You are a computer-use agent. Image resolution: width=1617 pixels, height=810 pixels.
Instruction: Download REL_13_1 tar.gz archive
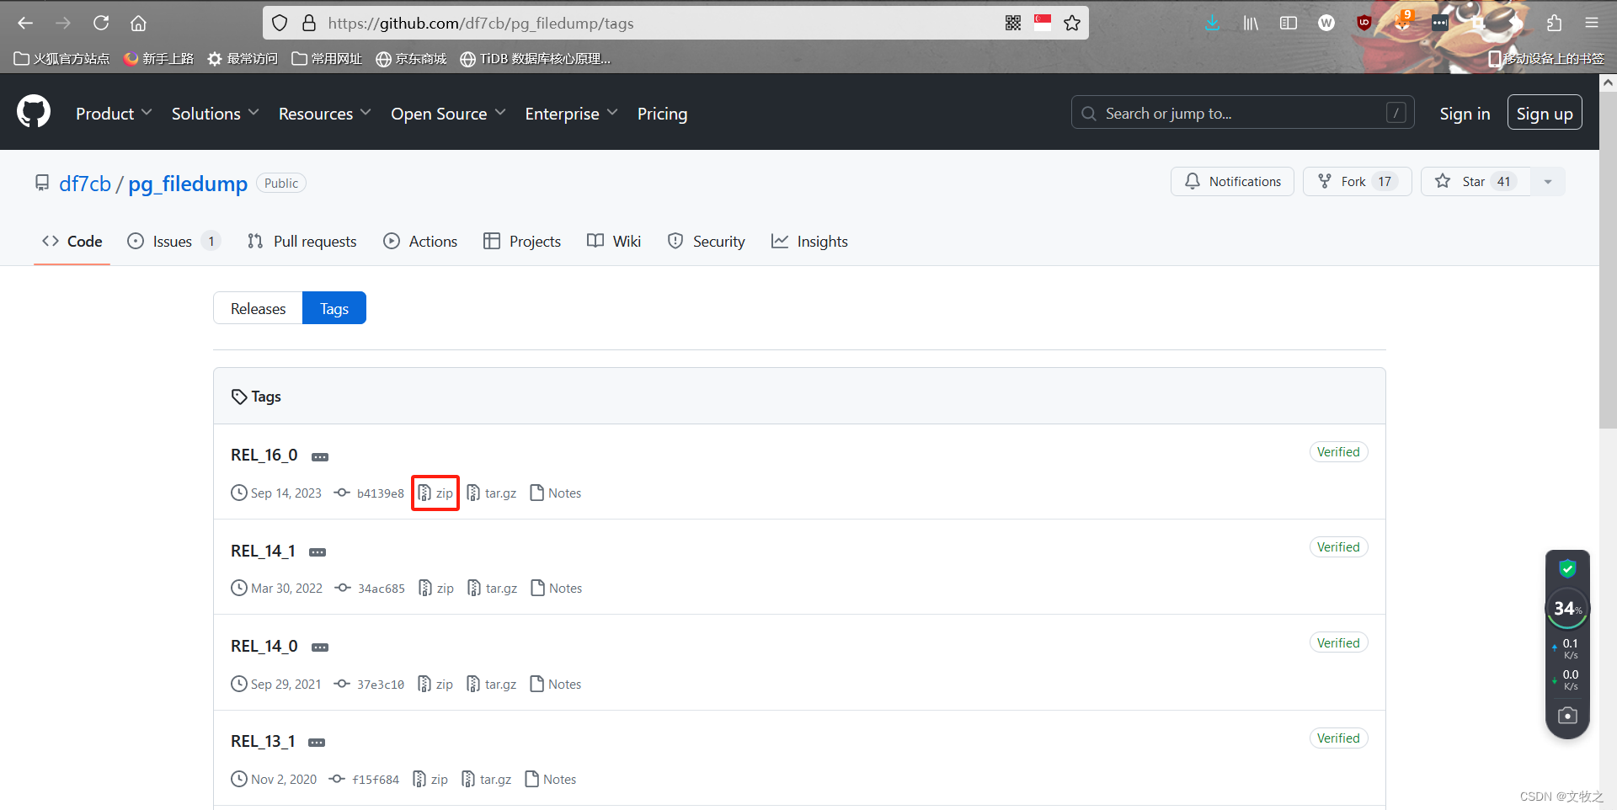[487, 779]
